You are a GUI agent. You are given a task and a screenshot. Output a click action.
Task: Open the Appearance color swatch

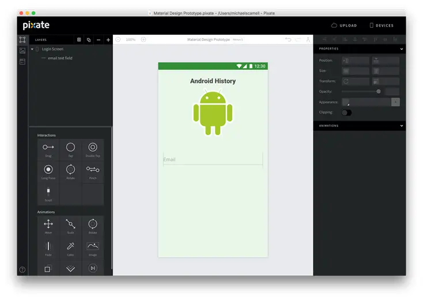pos(346,102)
